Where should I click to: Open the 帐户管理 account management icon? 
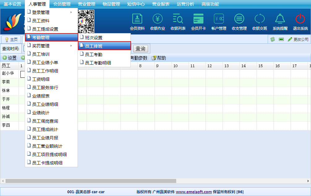[219, 19]
